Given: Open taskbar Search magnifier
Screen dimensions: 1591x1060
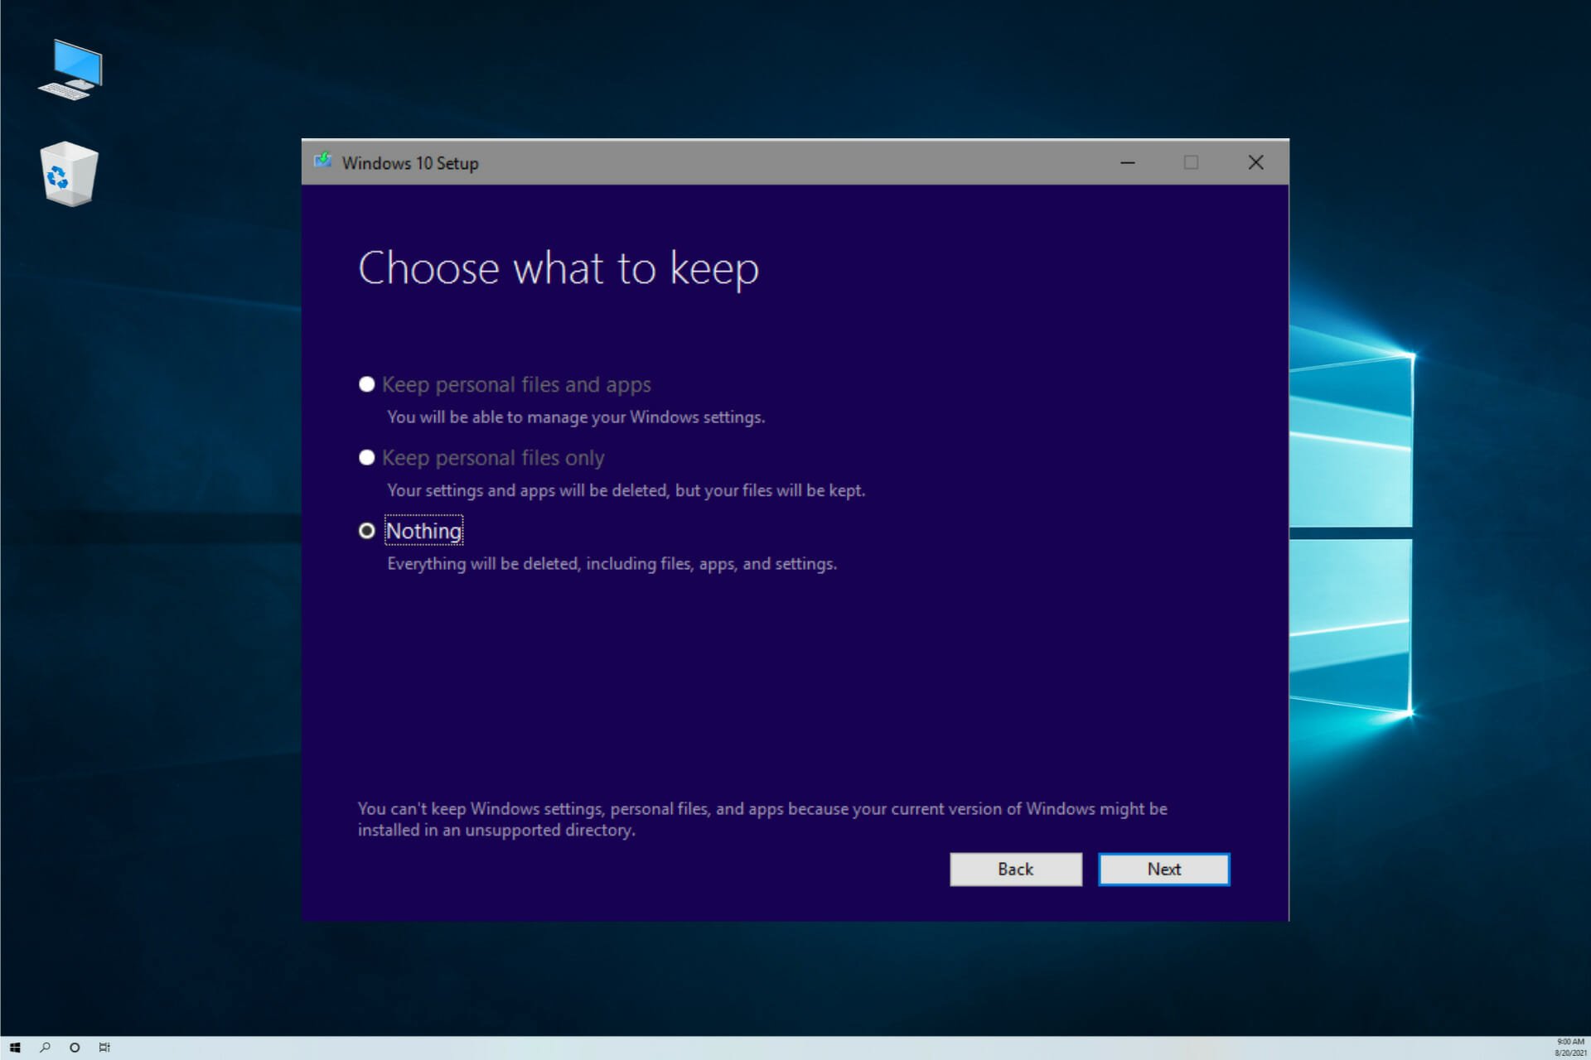Looking at the screenshot, I should pyautogui.click(x=45, y=1048).
